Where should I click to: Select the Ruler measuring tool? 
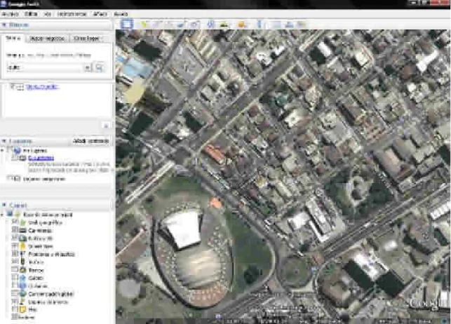[x=259, y=25]
